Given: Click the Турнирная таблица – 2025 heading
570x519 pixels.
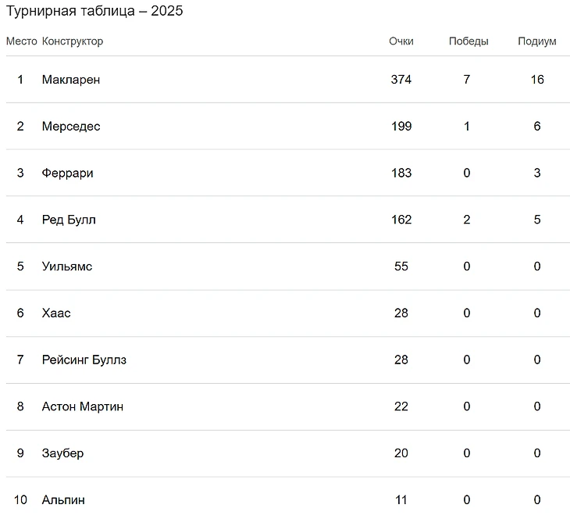Looking at the screenshot, I should click(94, 12).
